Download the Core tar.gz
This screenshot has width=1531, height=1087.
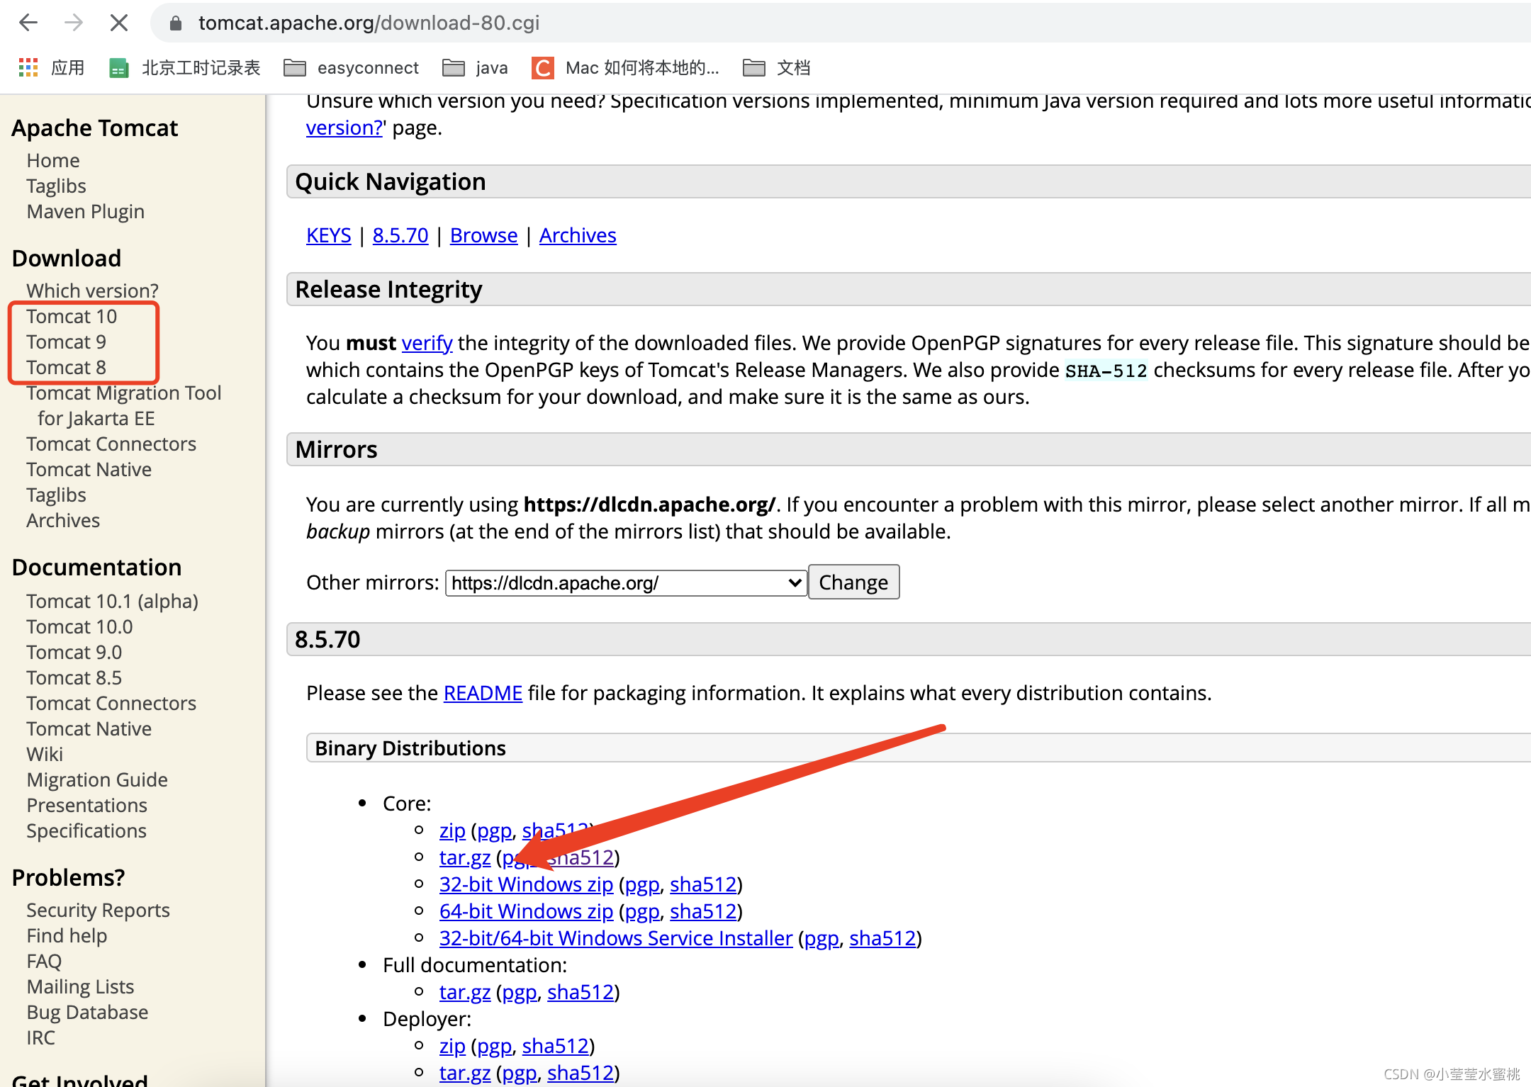[465, 857]
